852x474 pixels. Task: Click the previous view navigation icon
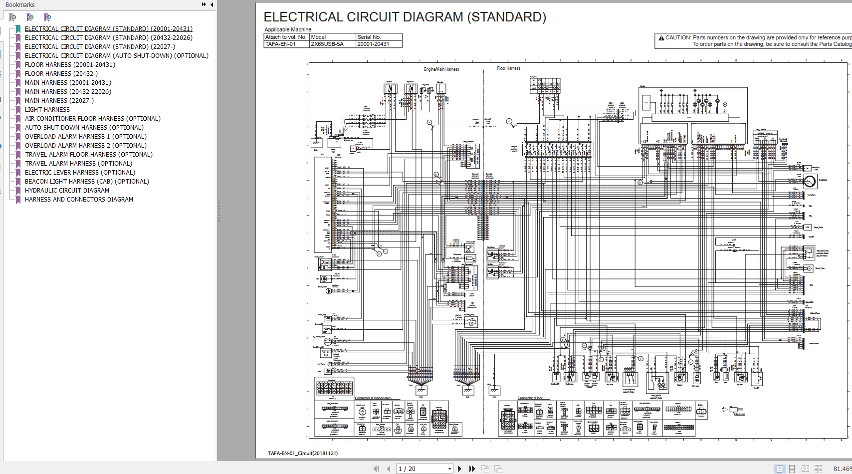tap(485, 469)
